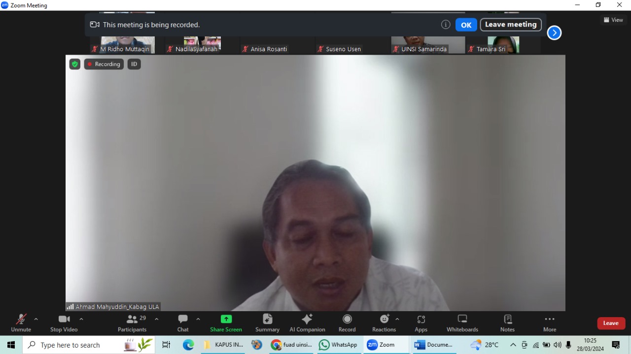
Task: Click the battery tray icon
Action: coord(547,345)
